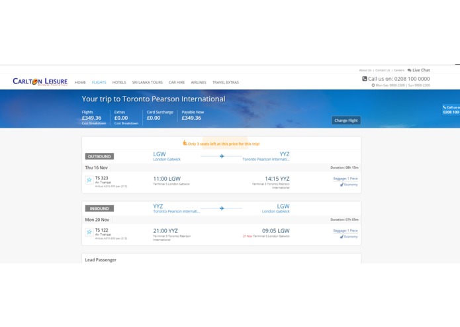Click the OUTBOUND label badge
This screenshot has width=460, height=327.
pos(99,156)
